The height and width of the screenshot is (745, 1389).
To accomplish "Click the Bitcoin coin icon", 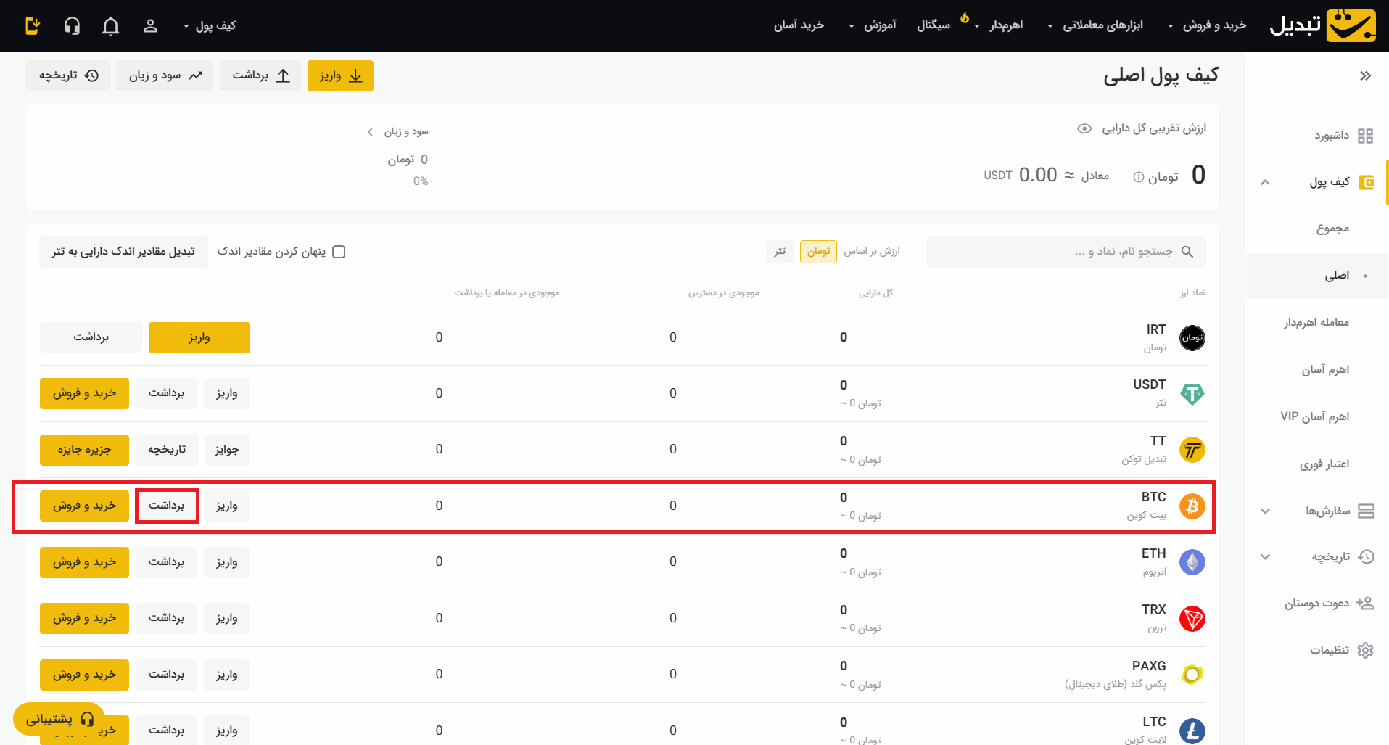I will tap(1192, 506).
